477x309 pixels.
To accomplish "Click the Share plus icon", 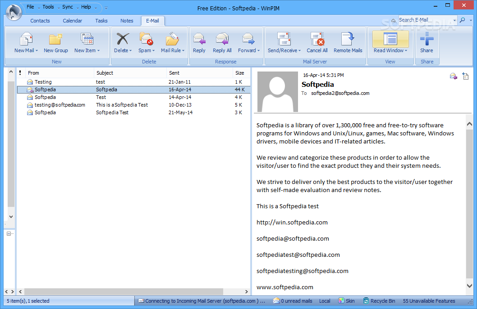I will (427, 39).
